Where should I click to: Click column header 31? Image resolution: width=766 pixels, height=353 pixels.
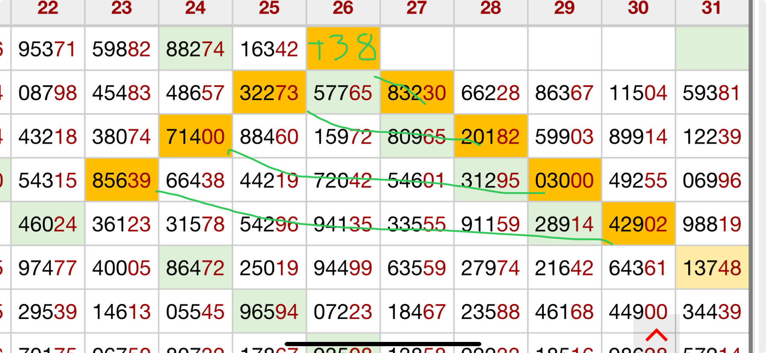coord(711,9)
